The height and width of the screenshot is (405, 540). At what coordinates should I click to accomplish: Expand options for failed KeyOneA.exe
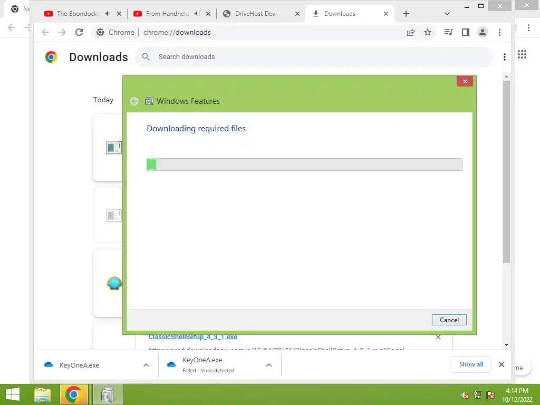pos(269,365)
